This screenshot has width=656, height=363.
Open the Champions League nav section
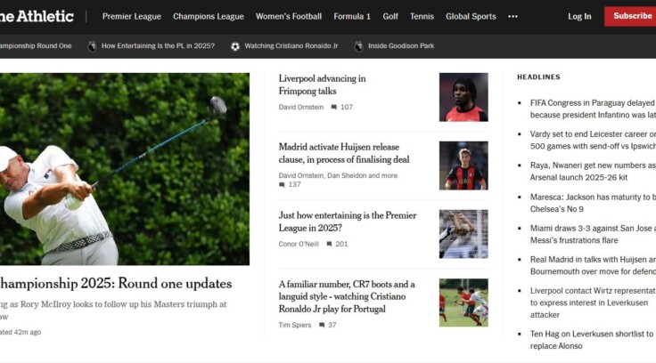(209, 16)
